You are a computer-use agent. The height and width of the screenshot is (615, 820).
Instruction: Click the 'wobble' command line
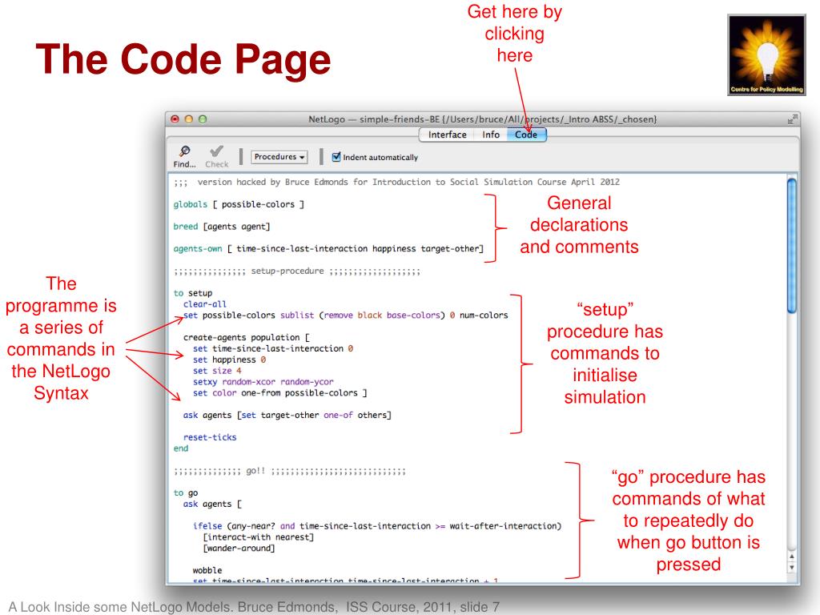[207, 570]
